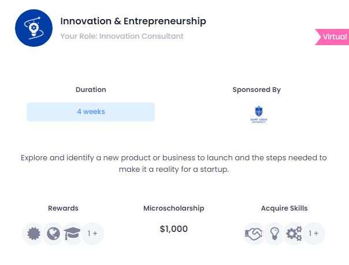Click the badge seal reward icon
The image size is (349, 265).
pyautogui.click(x=34, y=234)
